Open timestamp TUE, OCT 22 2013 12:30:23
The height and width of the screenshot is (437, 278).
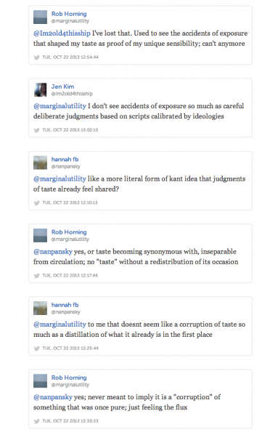[x=70, y=421]
